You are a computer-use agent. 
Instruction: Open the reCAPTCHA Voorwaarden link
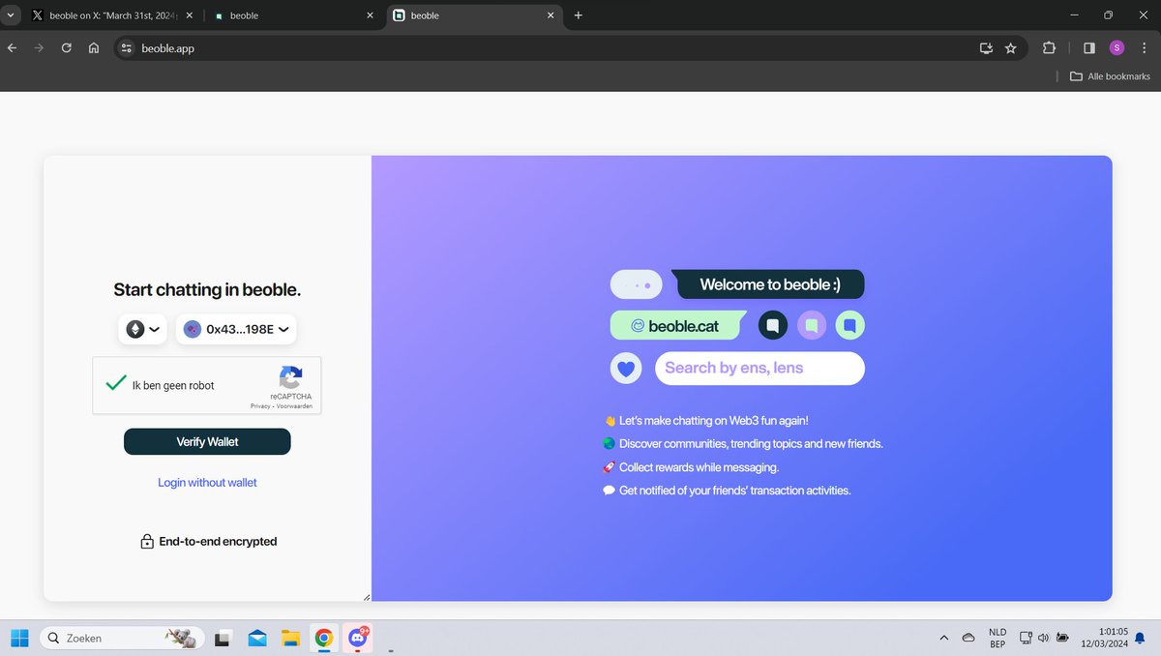294,406
